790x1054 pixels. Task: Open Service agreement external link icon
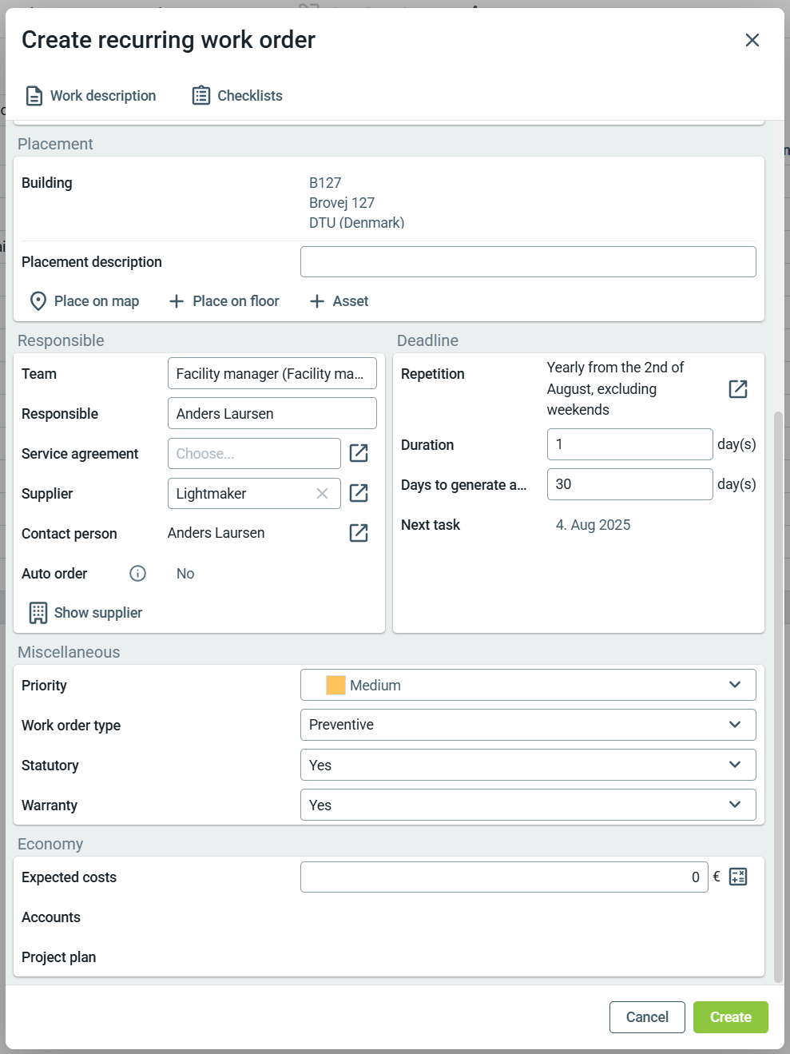pos(359,454)
